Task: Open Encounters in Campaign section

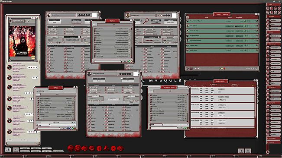Action: [276, 47]
